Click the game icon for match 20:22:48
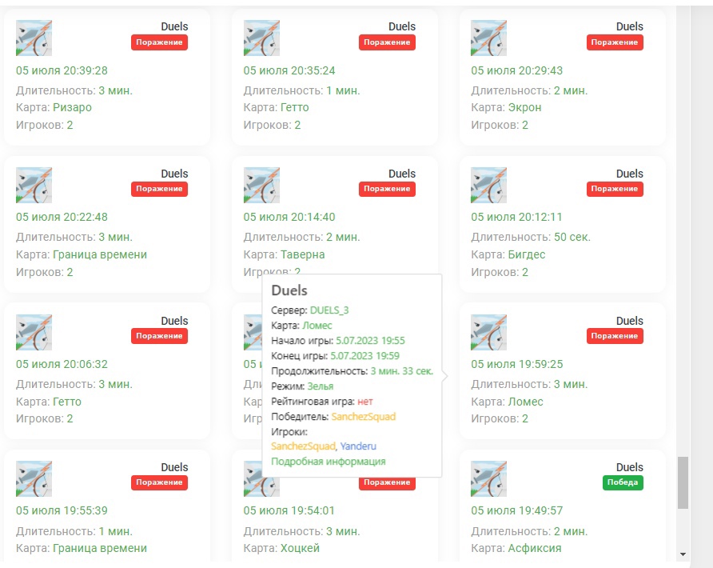Image resolution: width=713 pixels, height=568 pixels. (34, 185)
